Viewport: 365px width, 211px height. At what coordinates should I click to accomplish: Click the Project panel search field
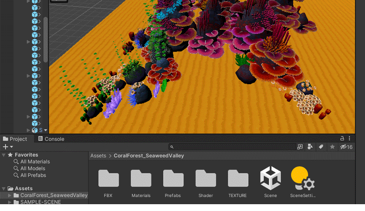234,147
